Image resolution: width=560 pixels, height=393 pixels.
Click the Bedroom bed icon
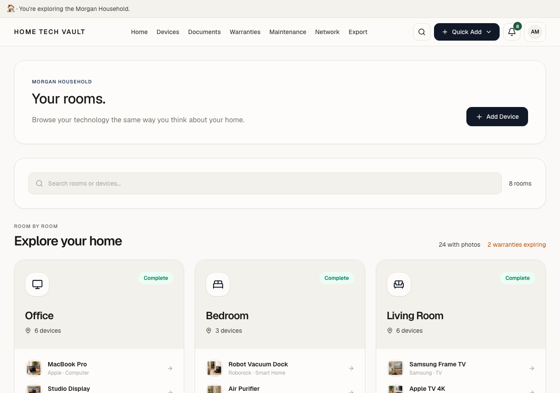pos(218,284)
